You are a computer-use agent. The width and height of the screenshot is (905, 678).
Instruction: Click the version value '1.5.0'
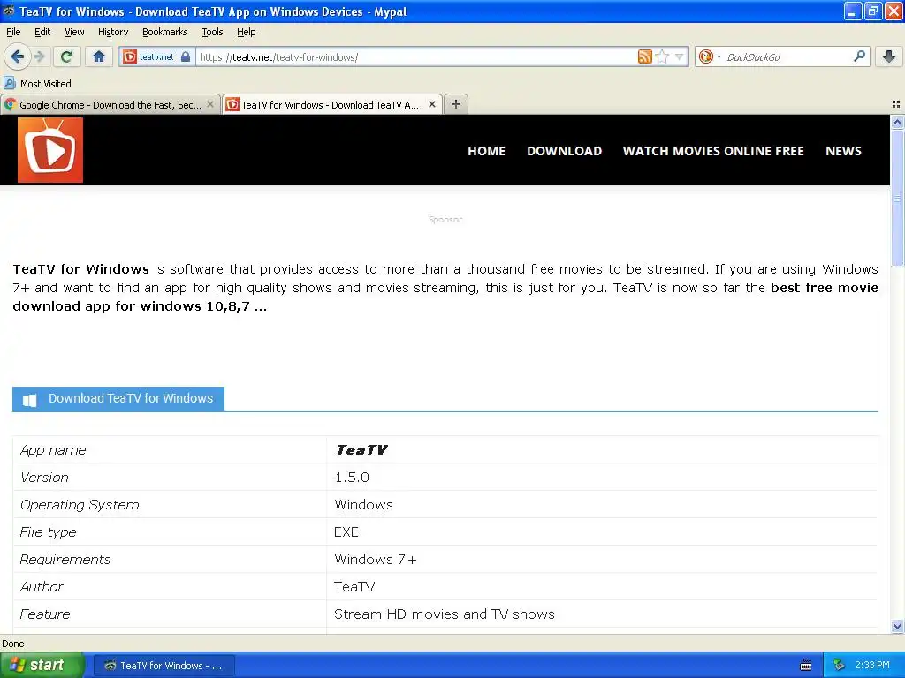(x=352, y=478)
